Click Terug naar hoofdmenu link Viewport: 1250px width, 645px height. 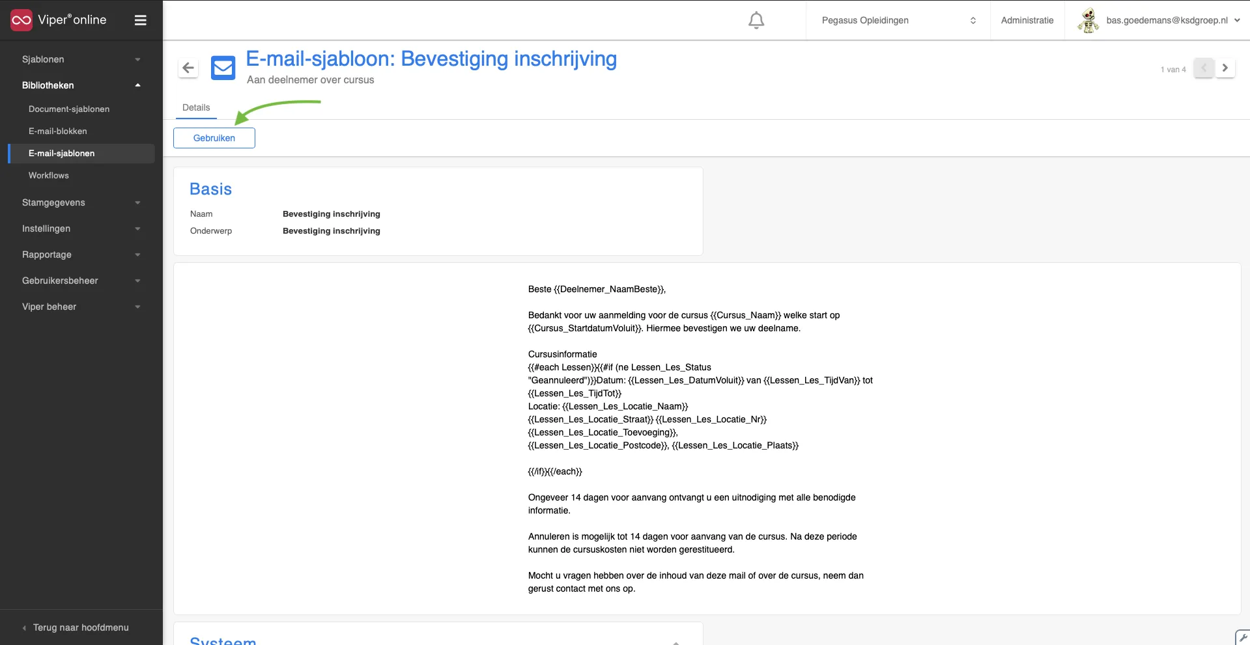point(81,627)
